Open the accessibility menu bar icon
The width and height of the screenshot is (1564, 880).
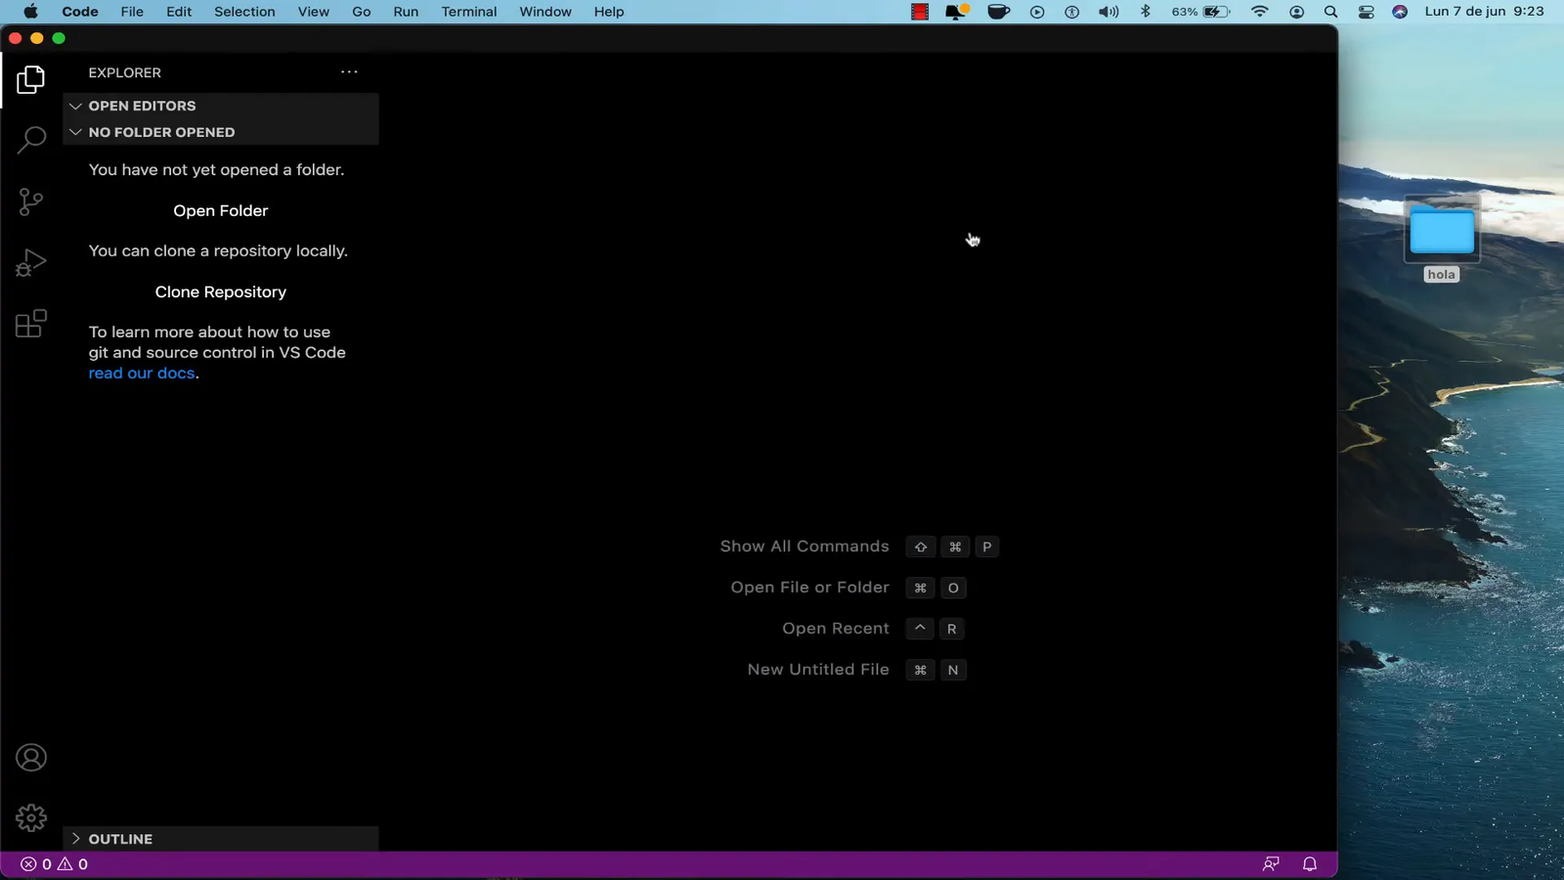coord(1071,12)
